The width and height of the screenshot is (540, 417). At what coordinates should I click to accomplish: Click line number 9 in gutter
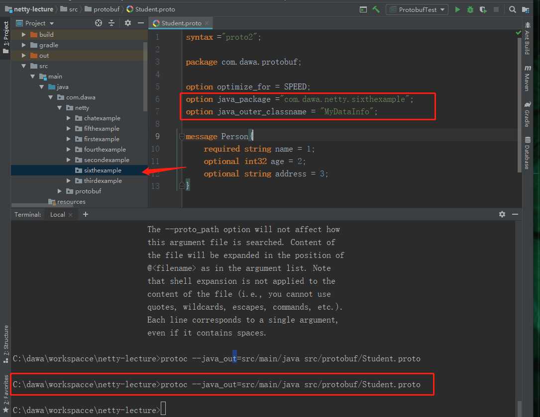(157, 136)
